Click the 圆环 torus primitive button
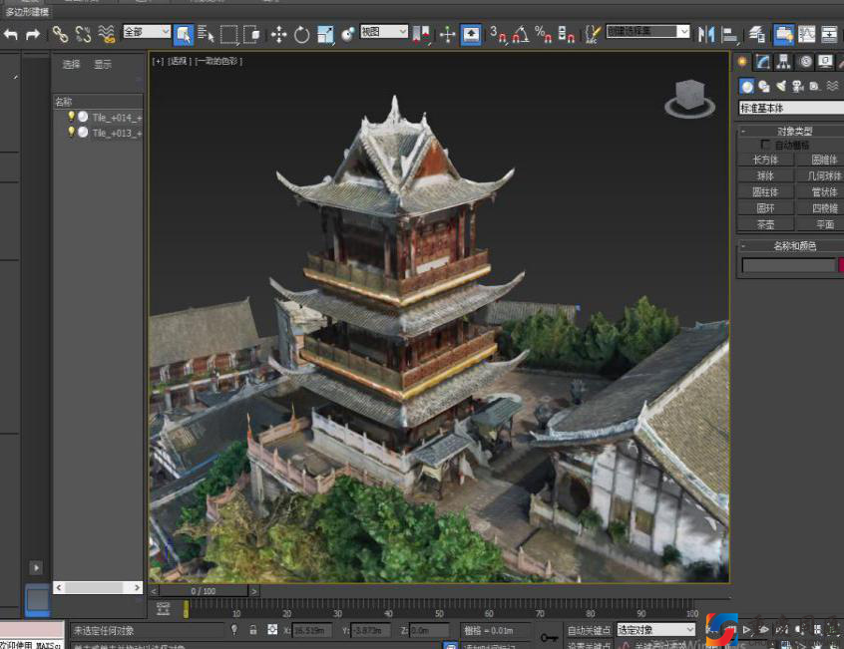844x649 pixels. (x=765, y=208)
